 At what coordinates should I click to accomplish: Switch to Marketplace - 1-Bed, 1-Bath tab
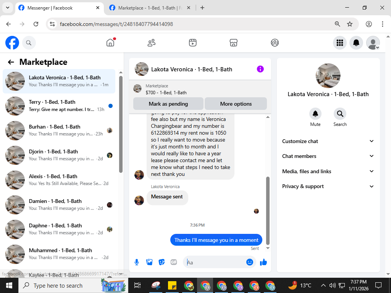[150, 8]
